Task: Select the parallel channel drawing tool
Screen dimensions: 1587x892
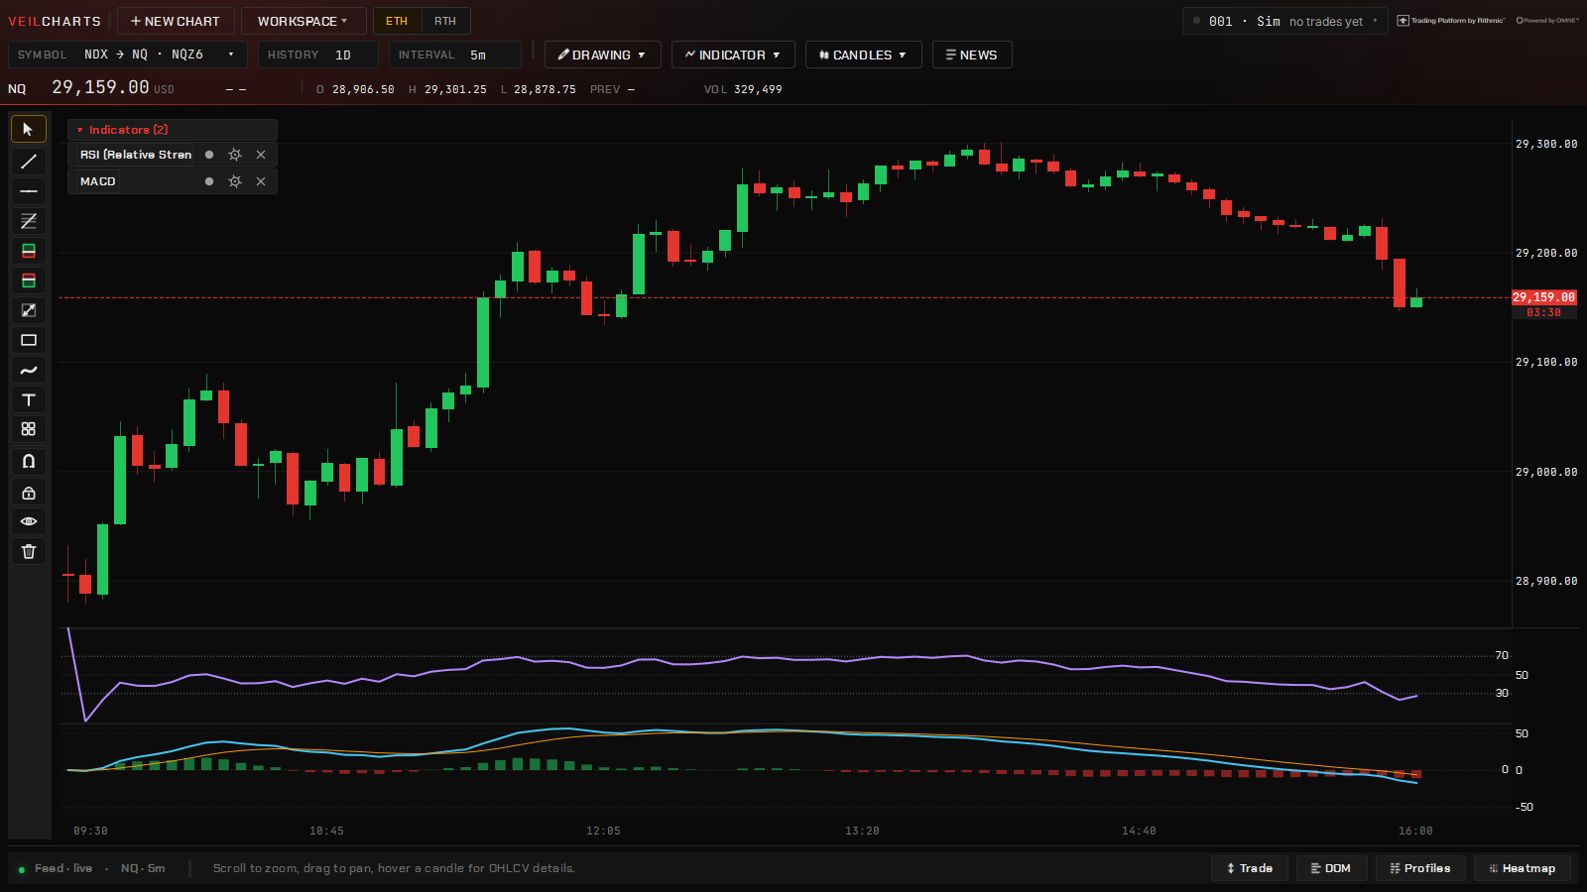Action: point(28,221)
